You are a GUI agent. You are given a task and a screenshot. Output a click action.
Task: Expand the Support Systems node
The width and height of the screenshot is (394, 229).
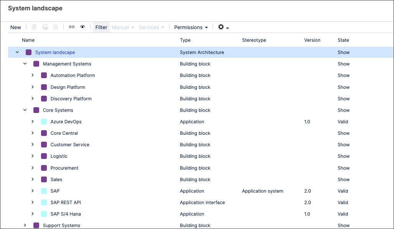25,225
